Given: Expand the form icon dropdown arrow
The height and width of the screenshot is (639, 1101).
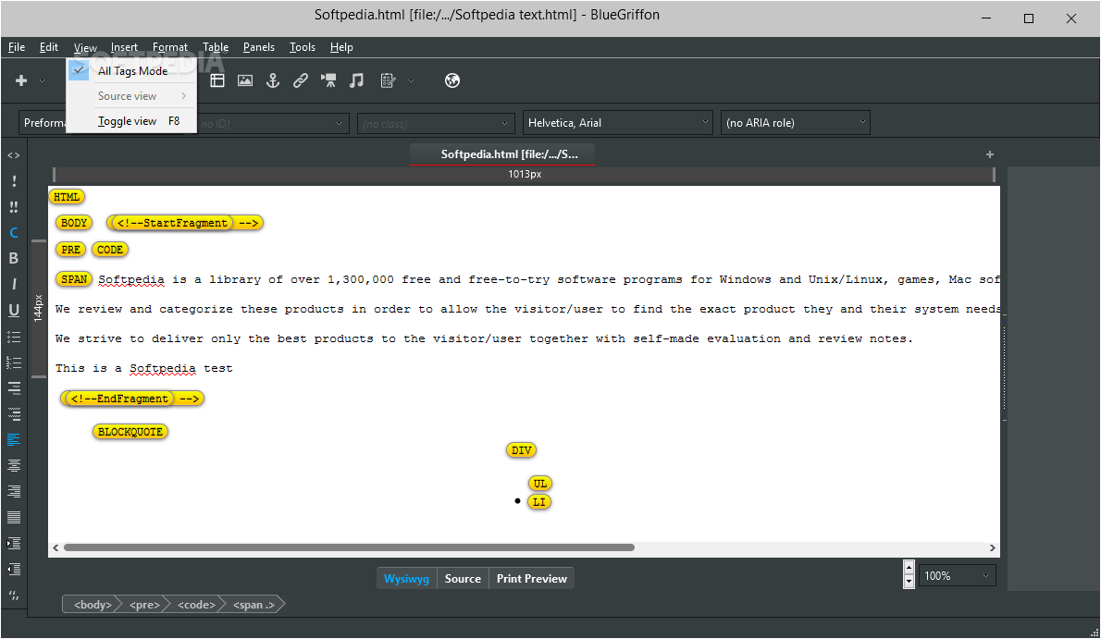Looking at the screenshot, I should 412,80.
